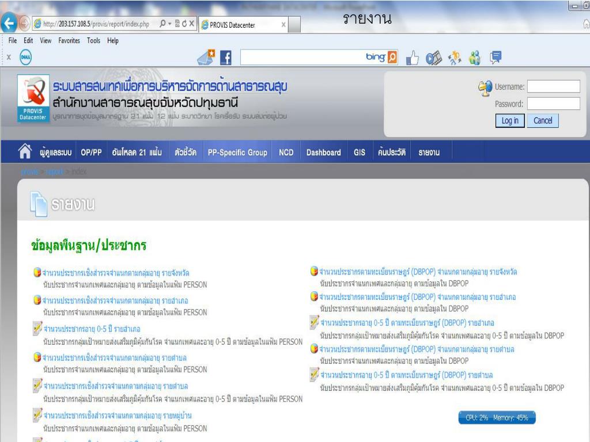
Task: Click into the Bing search box
Action: [302, 57]
